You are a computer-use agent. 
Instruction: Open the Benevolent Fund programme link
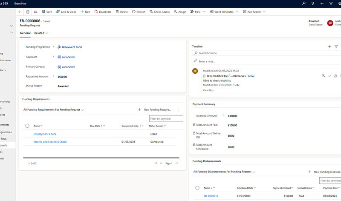(x=72, y=47)
